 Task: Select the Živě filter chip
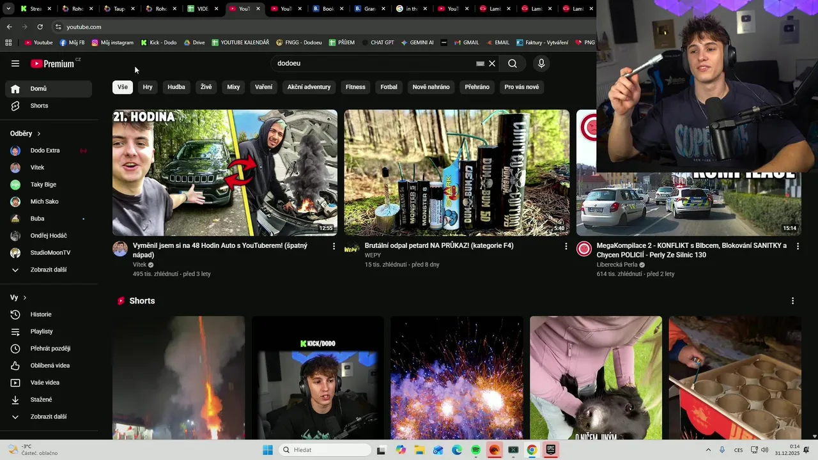coord(206,87)
